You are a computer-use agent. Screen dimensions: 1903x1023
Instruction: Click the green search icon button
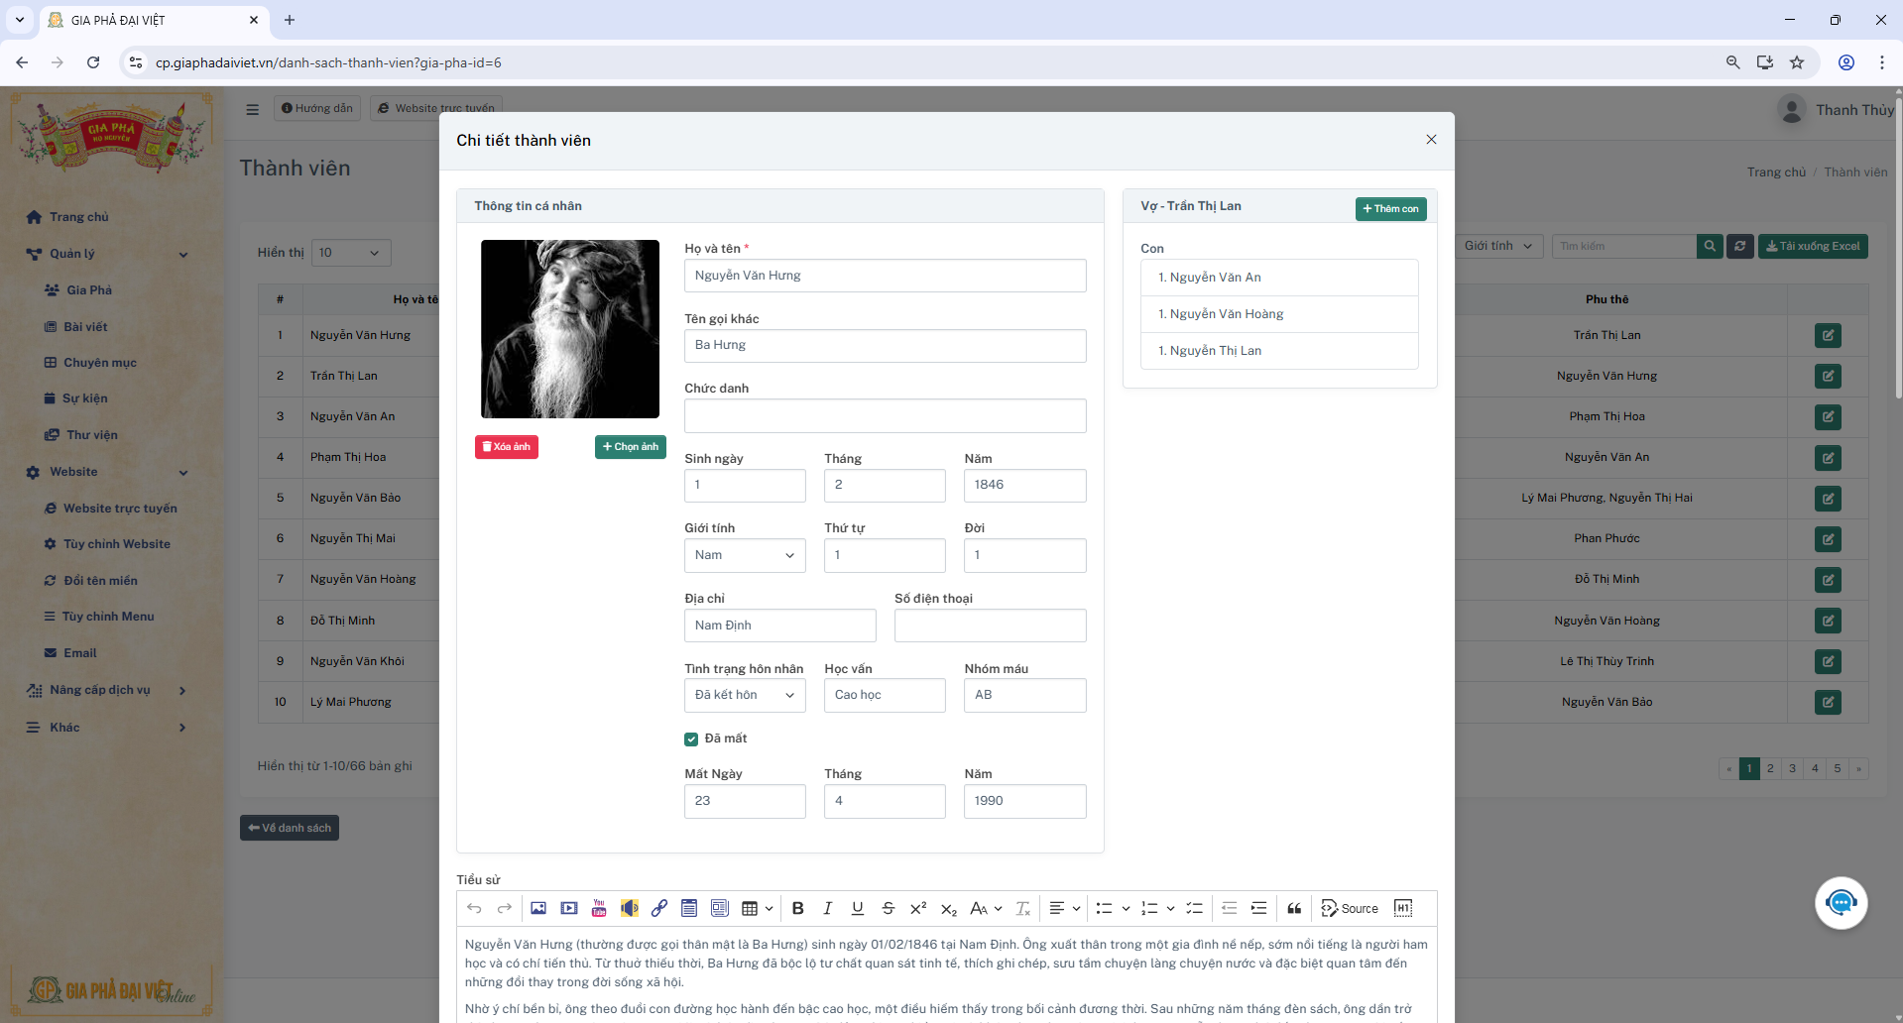pyautogui.click(x=1710, y=246)
